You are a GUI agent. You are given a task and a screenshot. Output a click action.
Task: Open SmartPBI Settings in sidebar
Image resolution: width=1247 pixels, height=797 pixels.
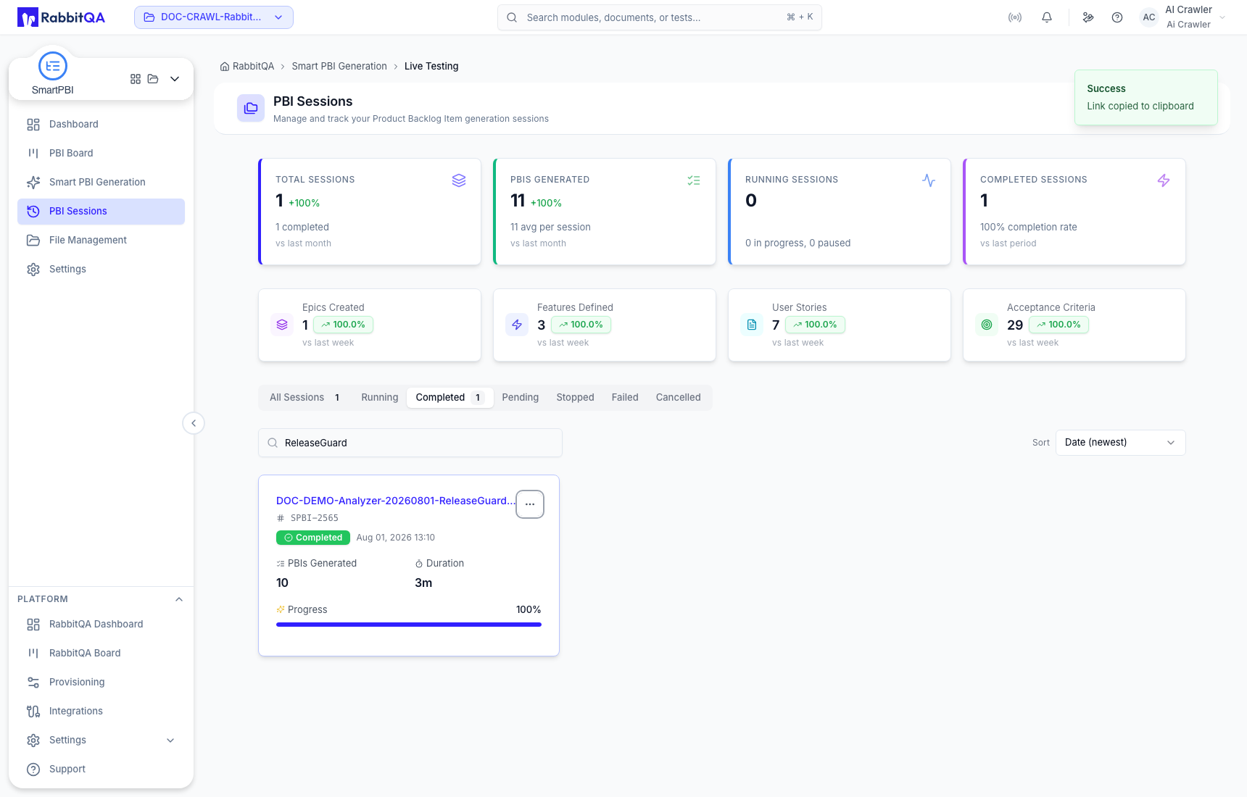(x=101, y=270)
